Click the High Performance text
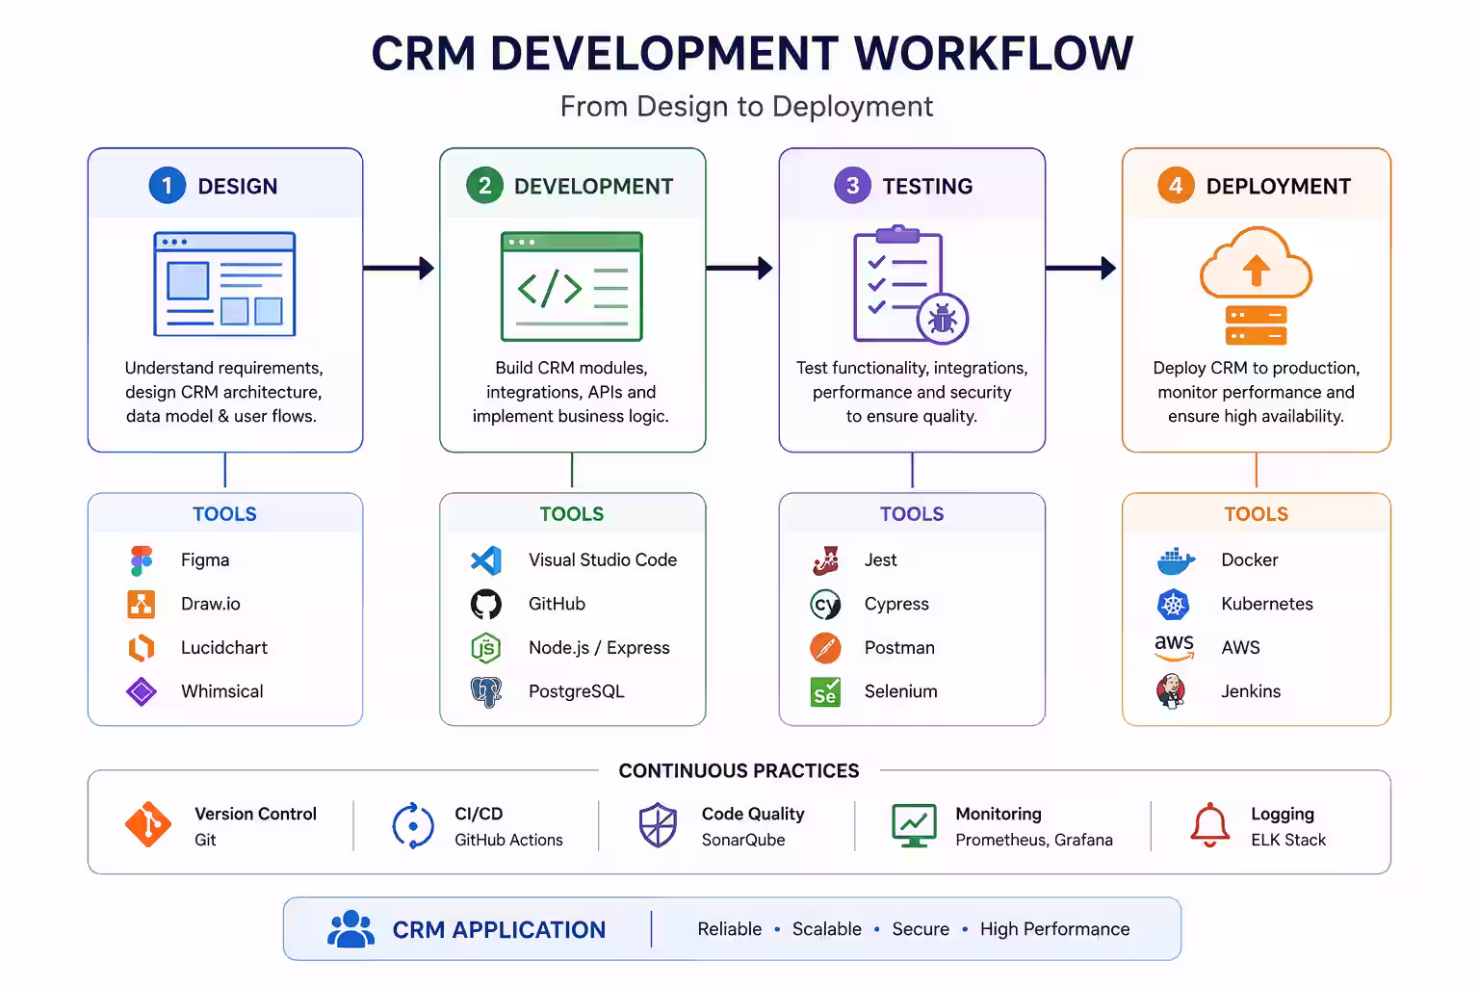This screenshot has width=1479, height=986. (1055, 929)
